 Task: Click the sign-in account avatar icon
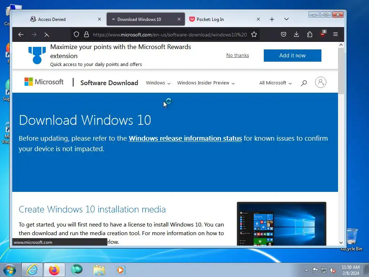320,82
